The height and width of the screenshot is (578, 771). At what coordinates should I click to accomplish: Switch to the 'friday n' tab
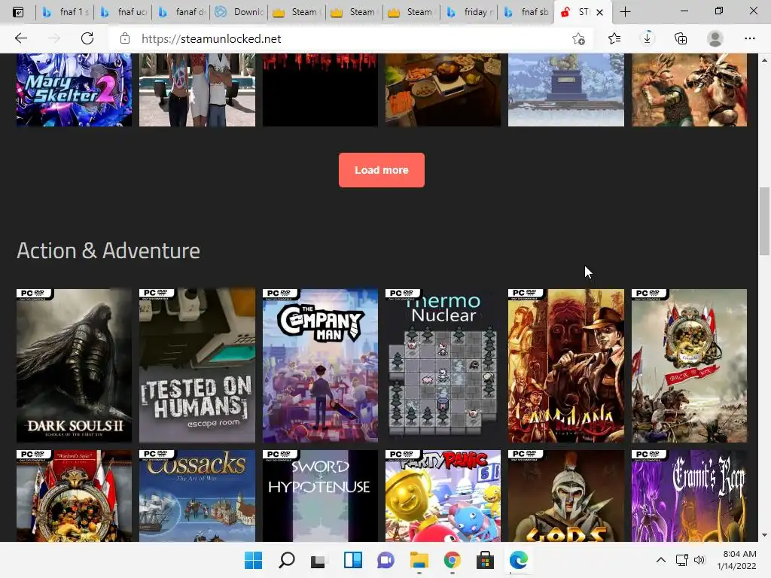(469, 12)
